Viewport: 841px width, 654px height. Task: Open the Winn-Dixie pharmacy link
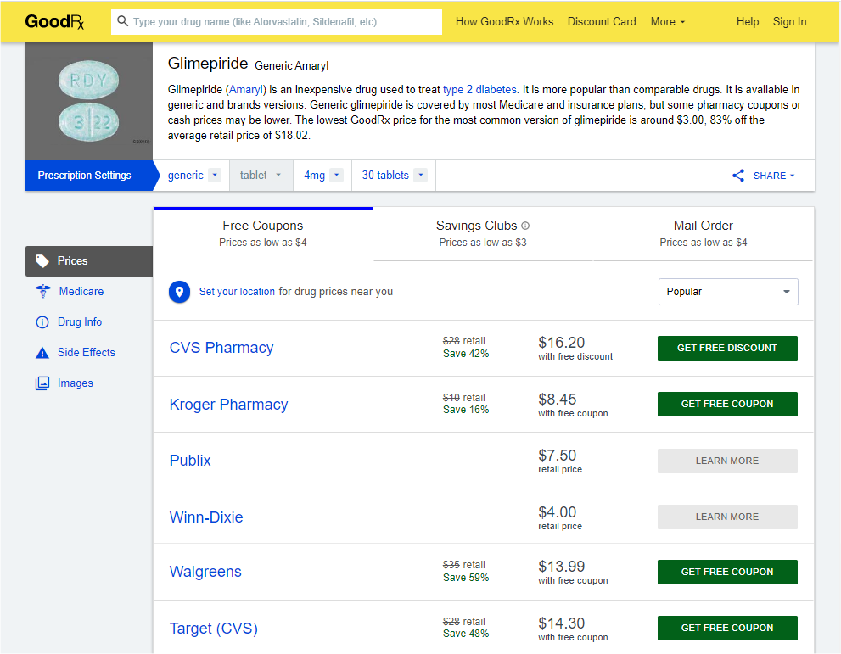tap(206, 517)
